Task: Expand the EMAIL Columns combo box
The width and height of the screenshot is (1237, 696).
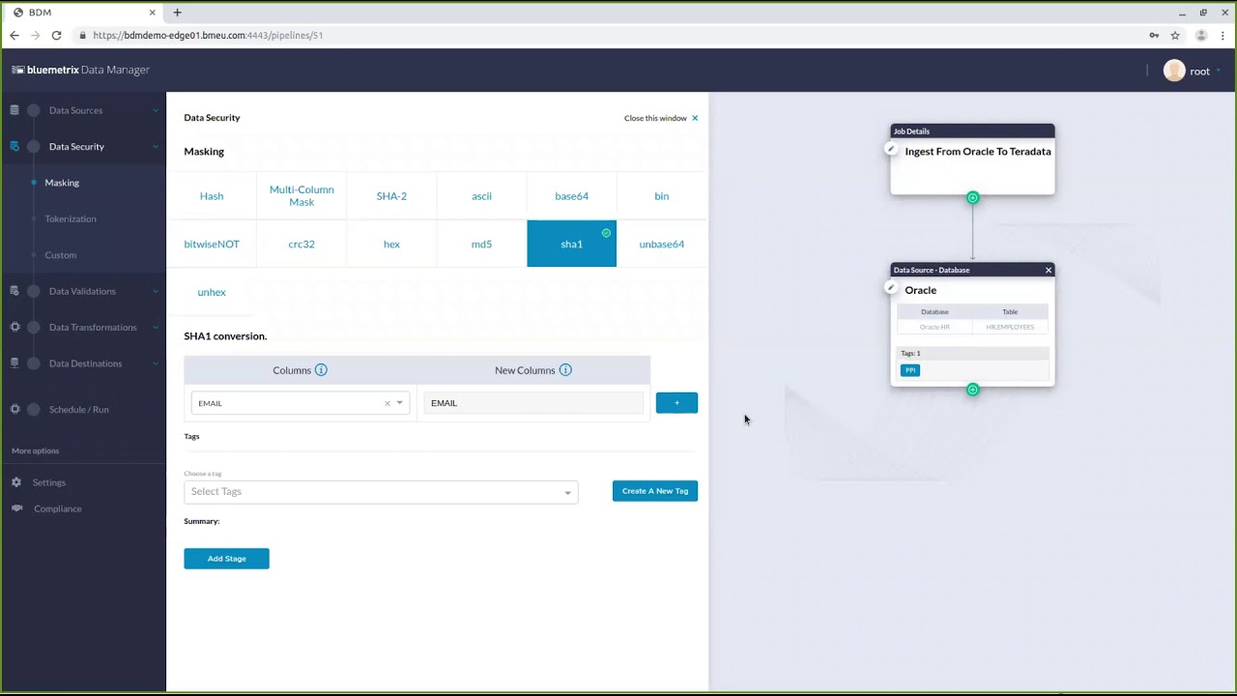Action: [399, 402]
